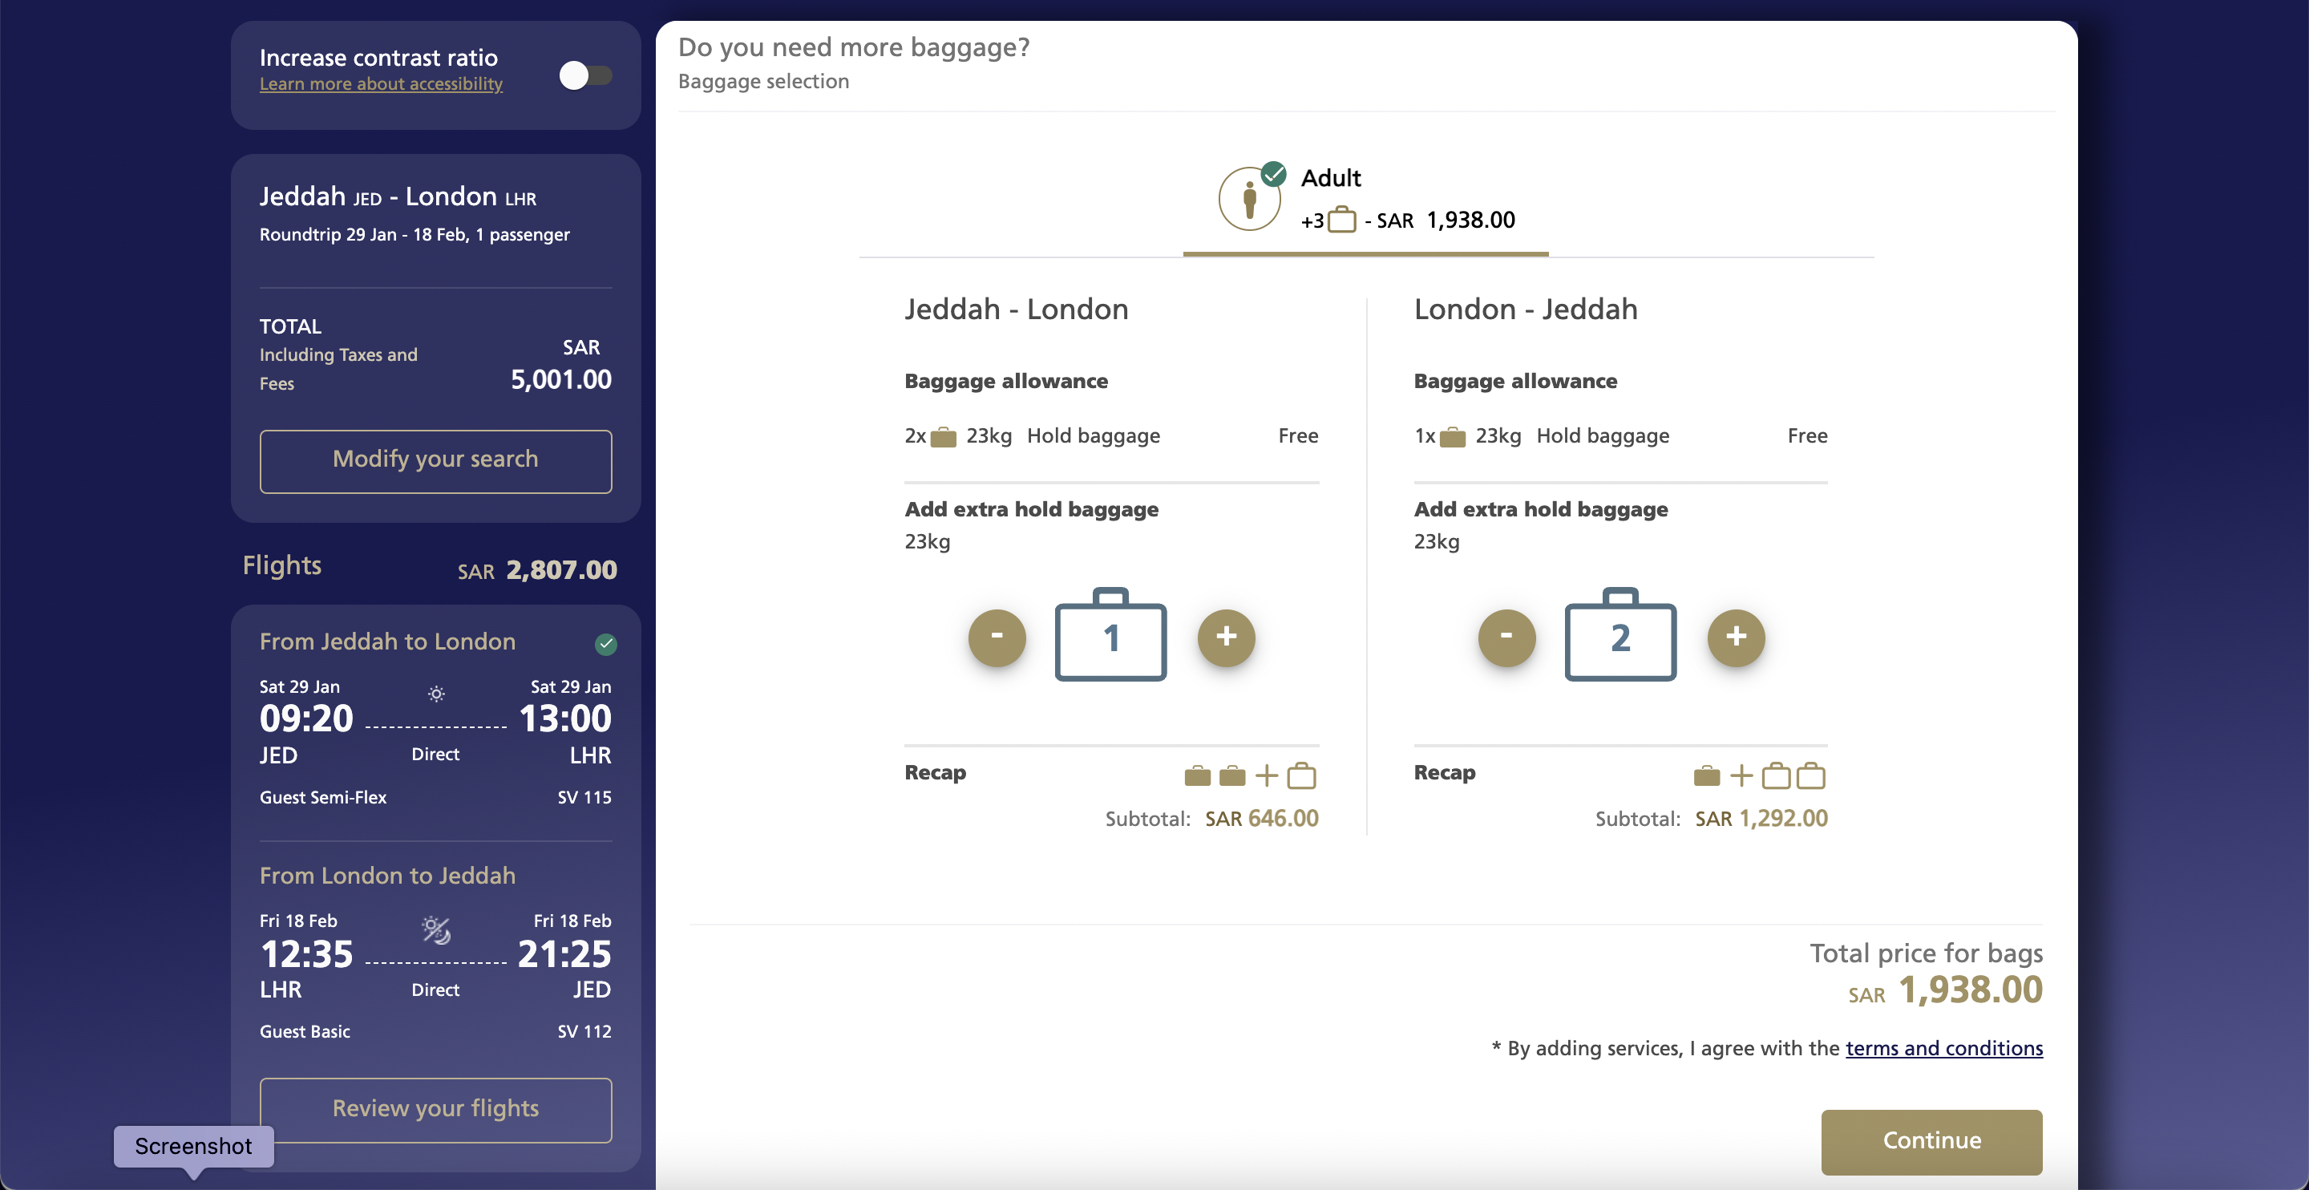Click the 'From London to Jeddah' heading
This screenshot has width=2309, height=1190.
(387, 875)
